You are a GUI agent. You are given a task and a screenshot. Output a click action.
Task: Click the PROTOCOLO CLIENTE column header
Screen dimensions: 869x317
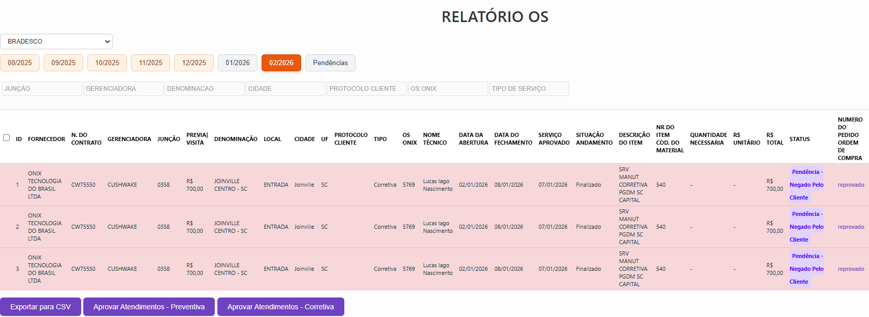point(351,139)
